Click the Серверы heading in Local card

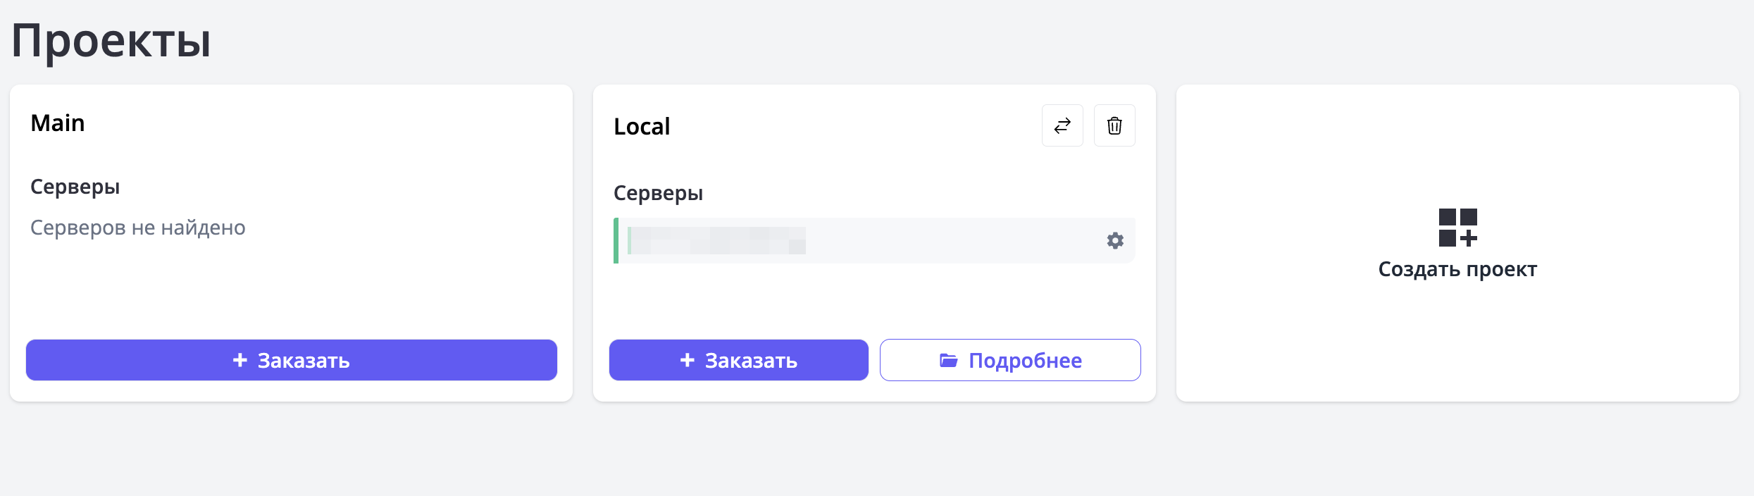(x=658, y=193)
